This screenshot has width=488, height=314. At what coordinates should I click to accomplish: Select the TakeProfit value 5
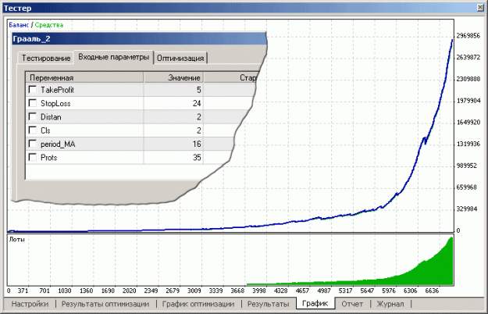(198, 90)
